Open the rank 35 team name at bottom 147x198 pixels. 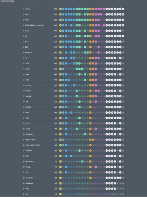27,194
